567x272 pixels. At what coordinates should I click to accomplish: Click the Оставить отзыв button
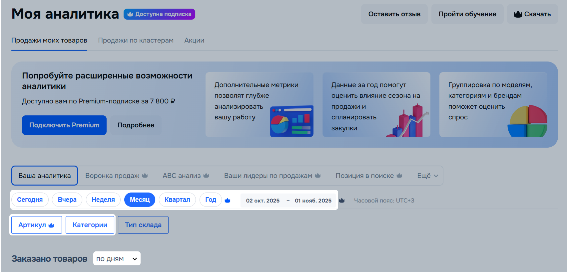click(394, 14)
